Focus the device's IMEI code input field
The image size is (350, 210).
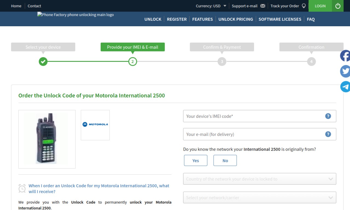tap(259, 116)
